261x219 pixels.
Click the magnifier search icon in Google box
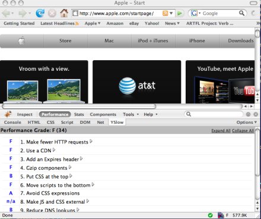(241, 13)
